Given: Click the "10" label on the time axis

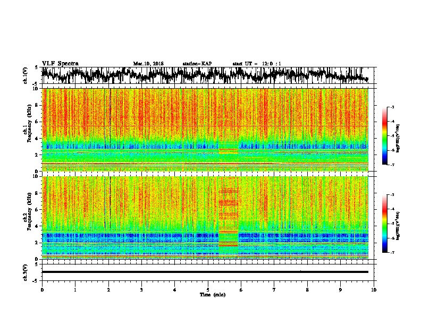Looking at the screenshot, I should [374, 290].
